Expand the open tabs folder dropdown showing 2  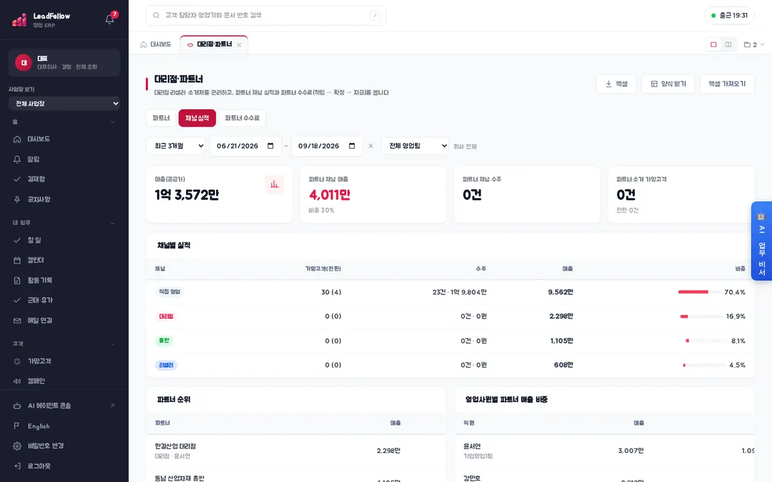754,45
